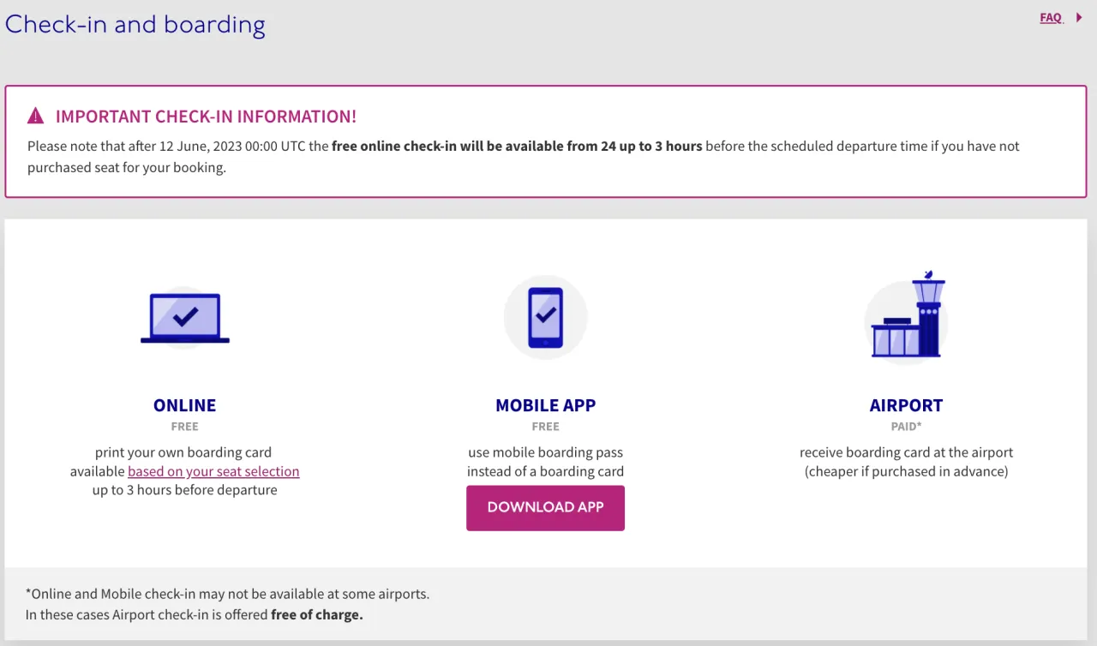Select the FREE label under ONLINE
This screenshot has width=1097, height=646.
coord(184,426)
